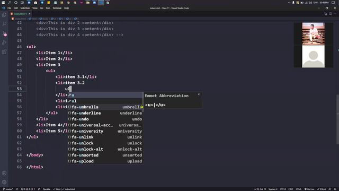Open the View menu
The image size is (339, 191).
(35, 8)
